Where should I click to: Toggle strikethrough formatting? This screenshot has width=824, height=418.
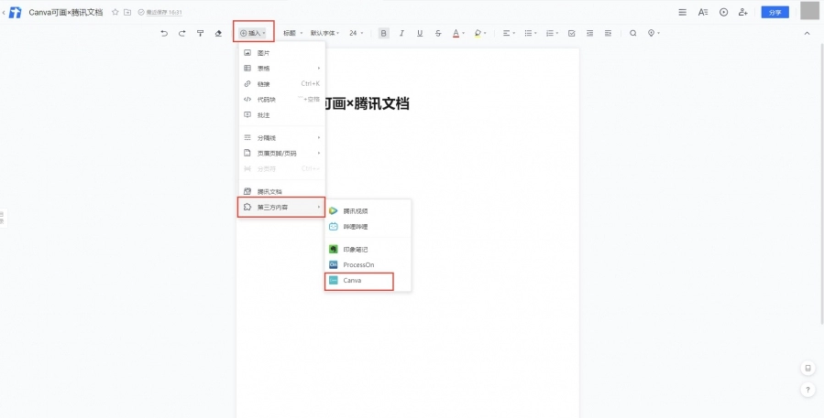(x=438, y=33)
